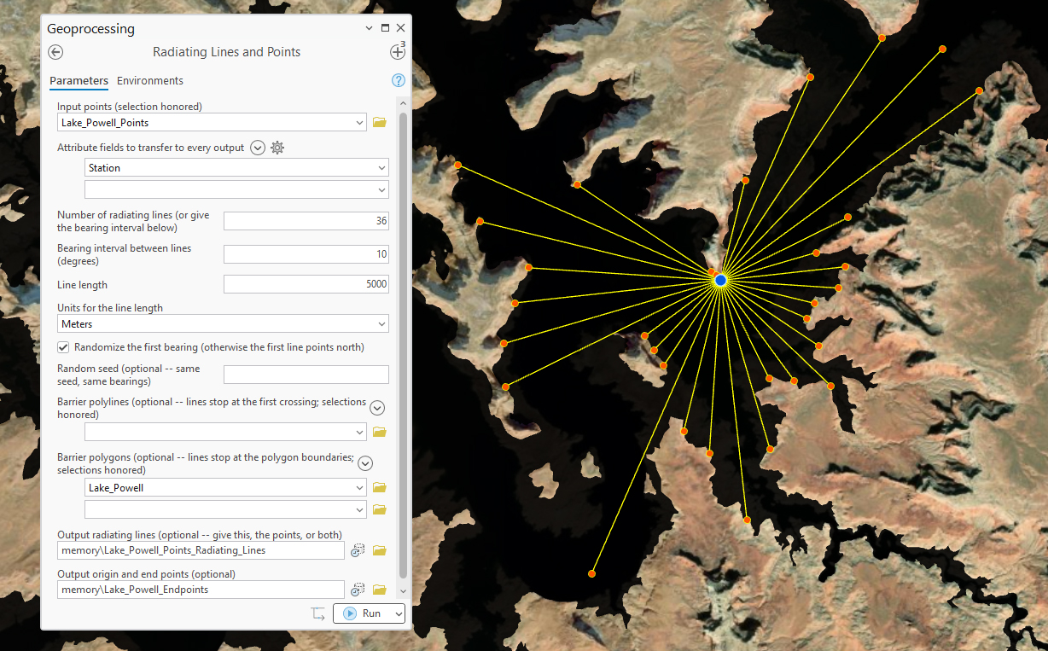Click Line length field showing 5000
The image size is (1048, 651).
pos(306,284)
